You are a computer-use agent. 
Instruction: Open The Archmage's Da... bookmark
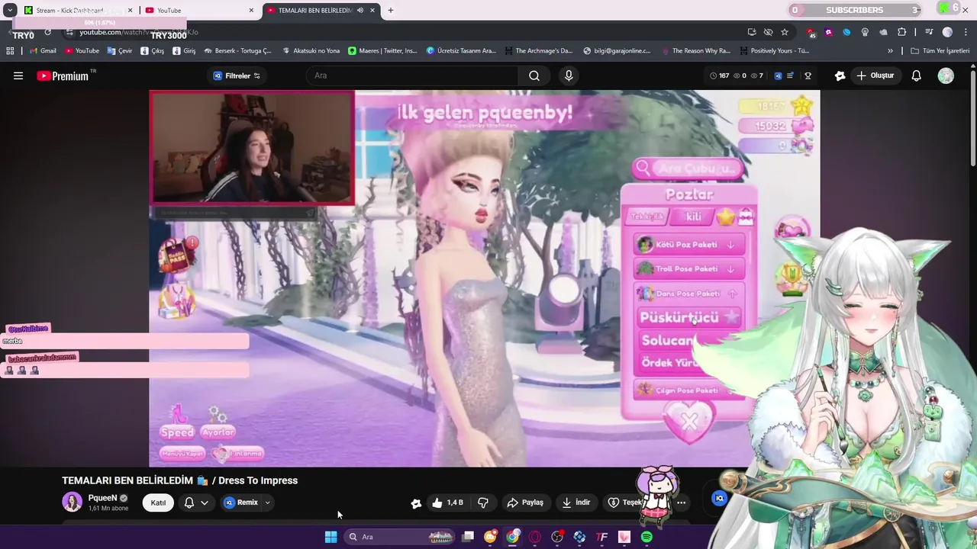(538, 51)
